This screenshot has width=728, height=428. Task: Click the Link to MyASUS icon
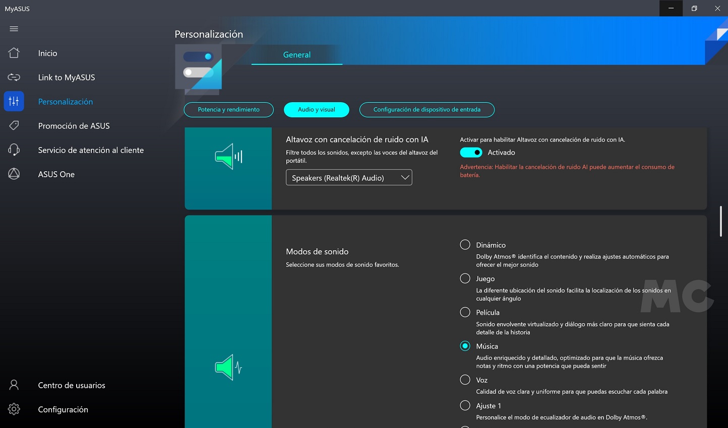tap(14, 77)
